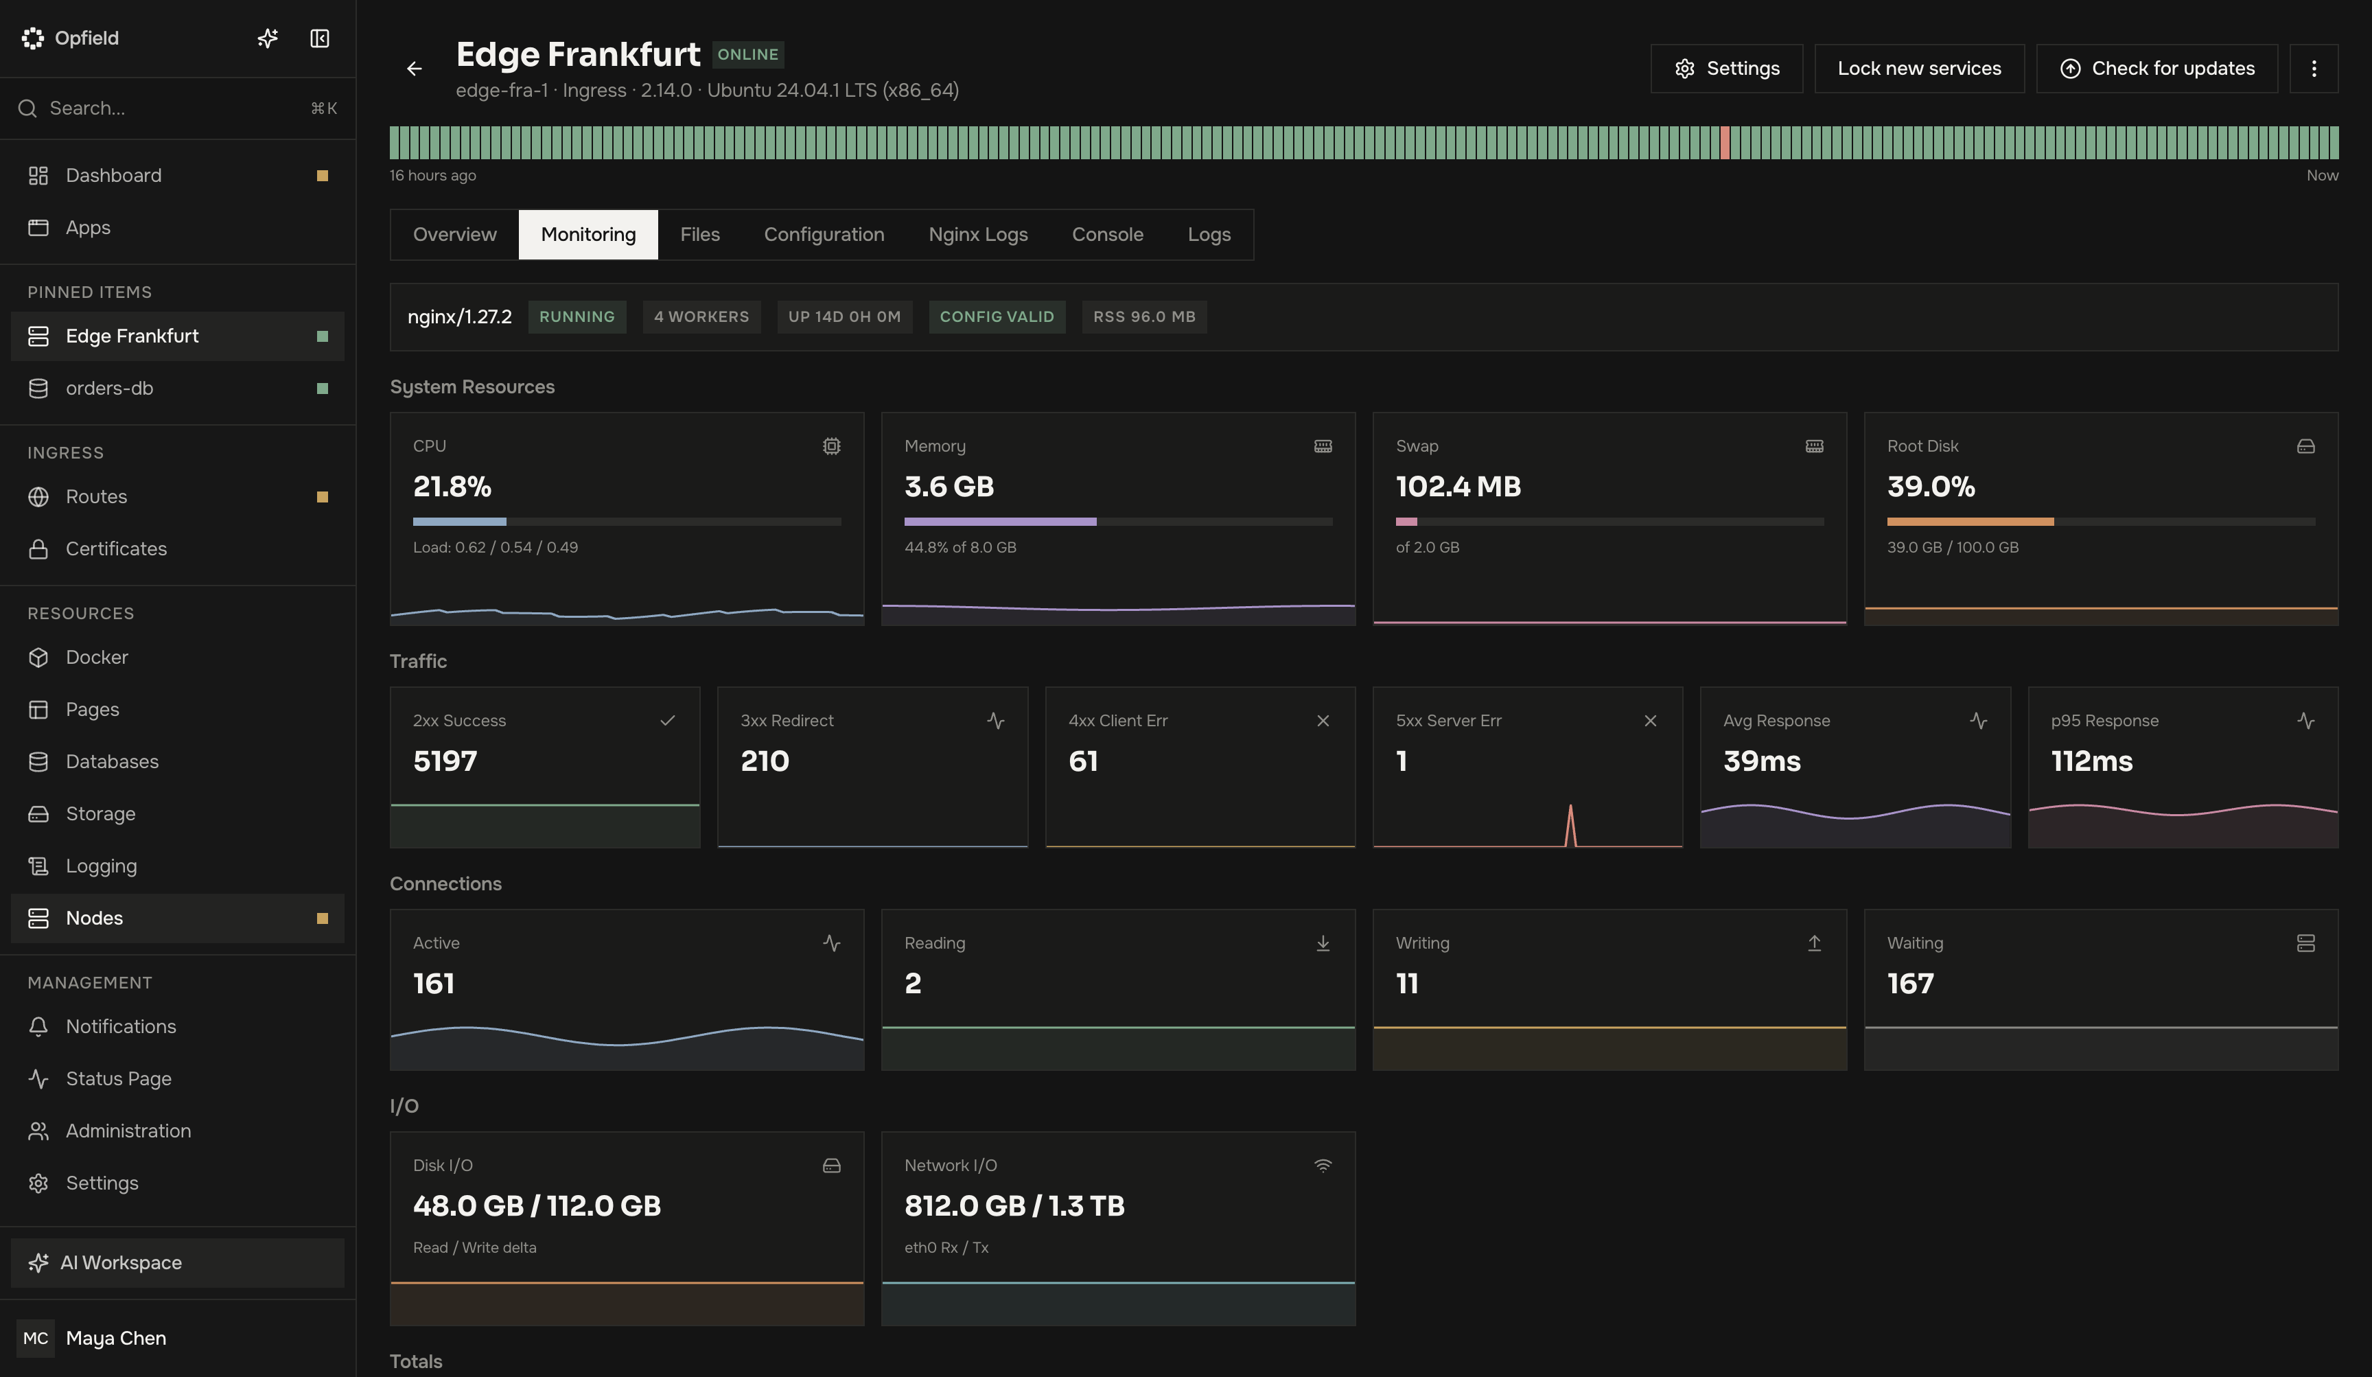Screen dimensions: 2372x1377
Task: Click the Root Disk usage progress bar
Action: pyautogui.click(x=2100, y=522)
